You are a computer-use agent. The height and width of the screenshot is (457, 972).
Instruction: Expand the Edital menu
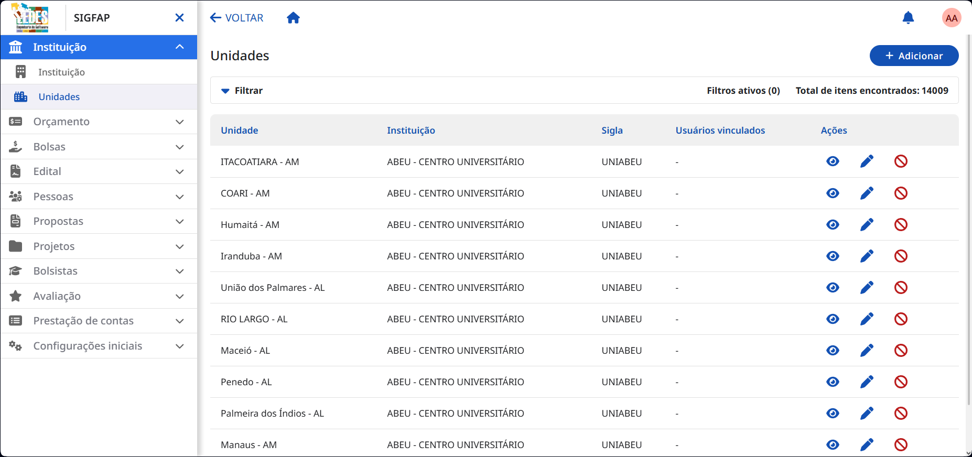click(x=99, y=171)
